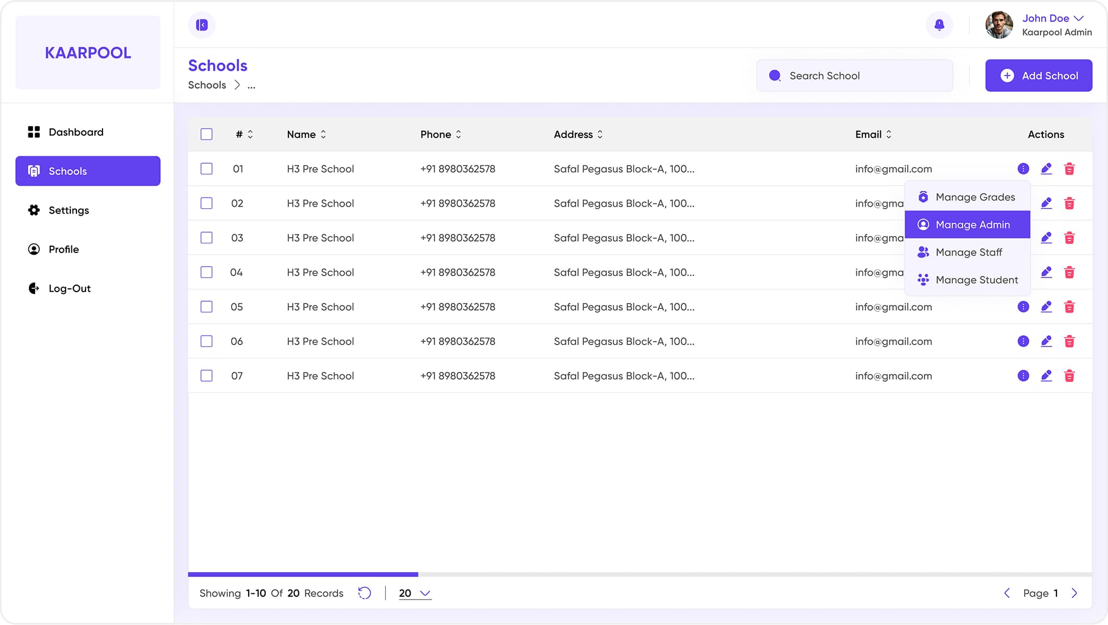Collapse the sidebar using the toggle icon
The height and width of the screenshot is (625, 1108).
tap(202, 25)
